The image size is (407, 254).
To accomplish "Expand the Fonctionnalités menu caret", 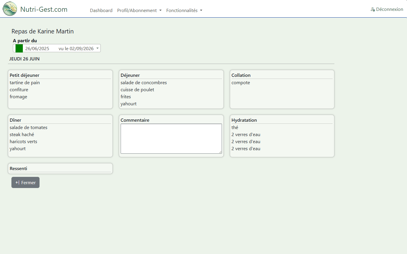I will point(201,11).
